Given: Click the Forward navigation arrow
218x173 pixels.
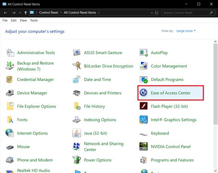Looking at the screenshot, I should (x=14, y=13).
